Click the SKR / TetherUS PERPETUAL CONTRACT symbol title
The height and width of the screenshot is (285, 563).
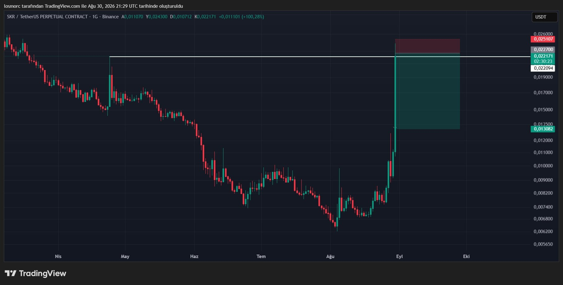47,17
